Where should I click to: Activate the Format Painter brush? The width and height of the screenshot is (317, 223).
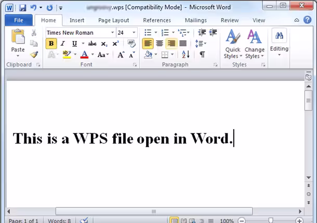click(34, 54)
